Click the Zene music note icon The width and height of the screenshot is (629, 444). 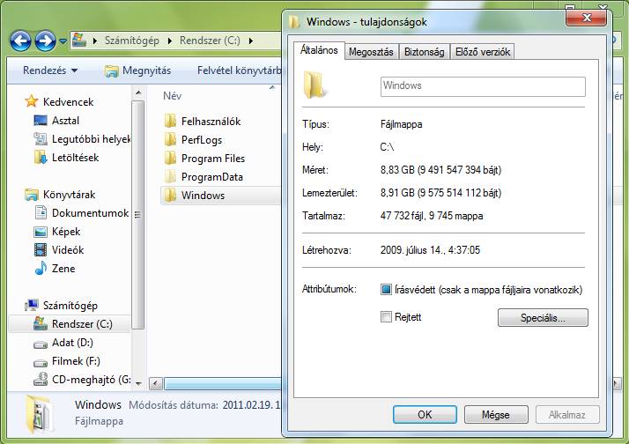pyautogui.click(x=41, y=269)
